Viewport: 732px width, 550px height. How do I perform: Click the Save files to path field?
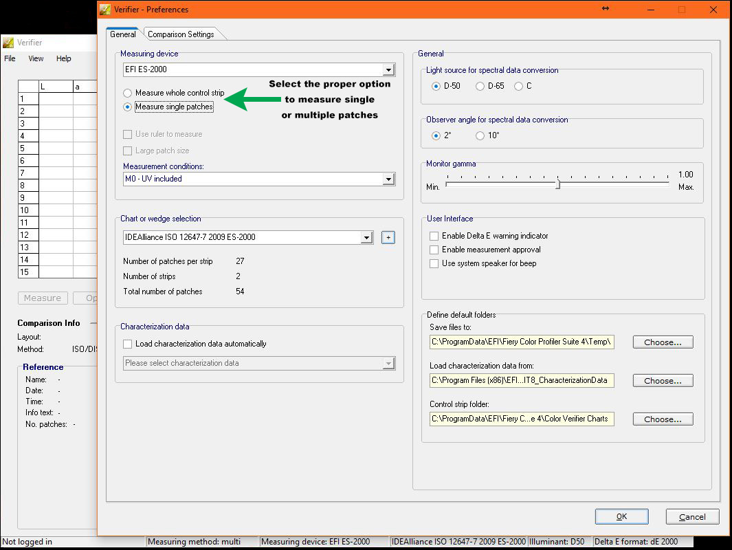522,342
